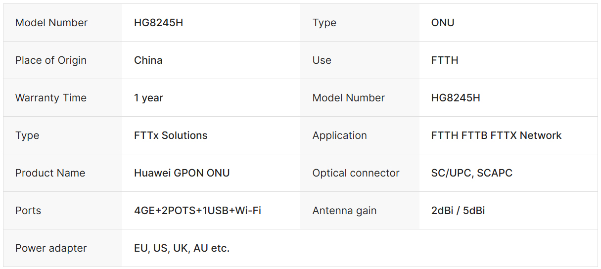Select the "4GE+2POTS+1USB+Wi-Fi" ports value
Screen dimensions: 601x269
[197, 211]
